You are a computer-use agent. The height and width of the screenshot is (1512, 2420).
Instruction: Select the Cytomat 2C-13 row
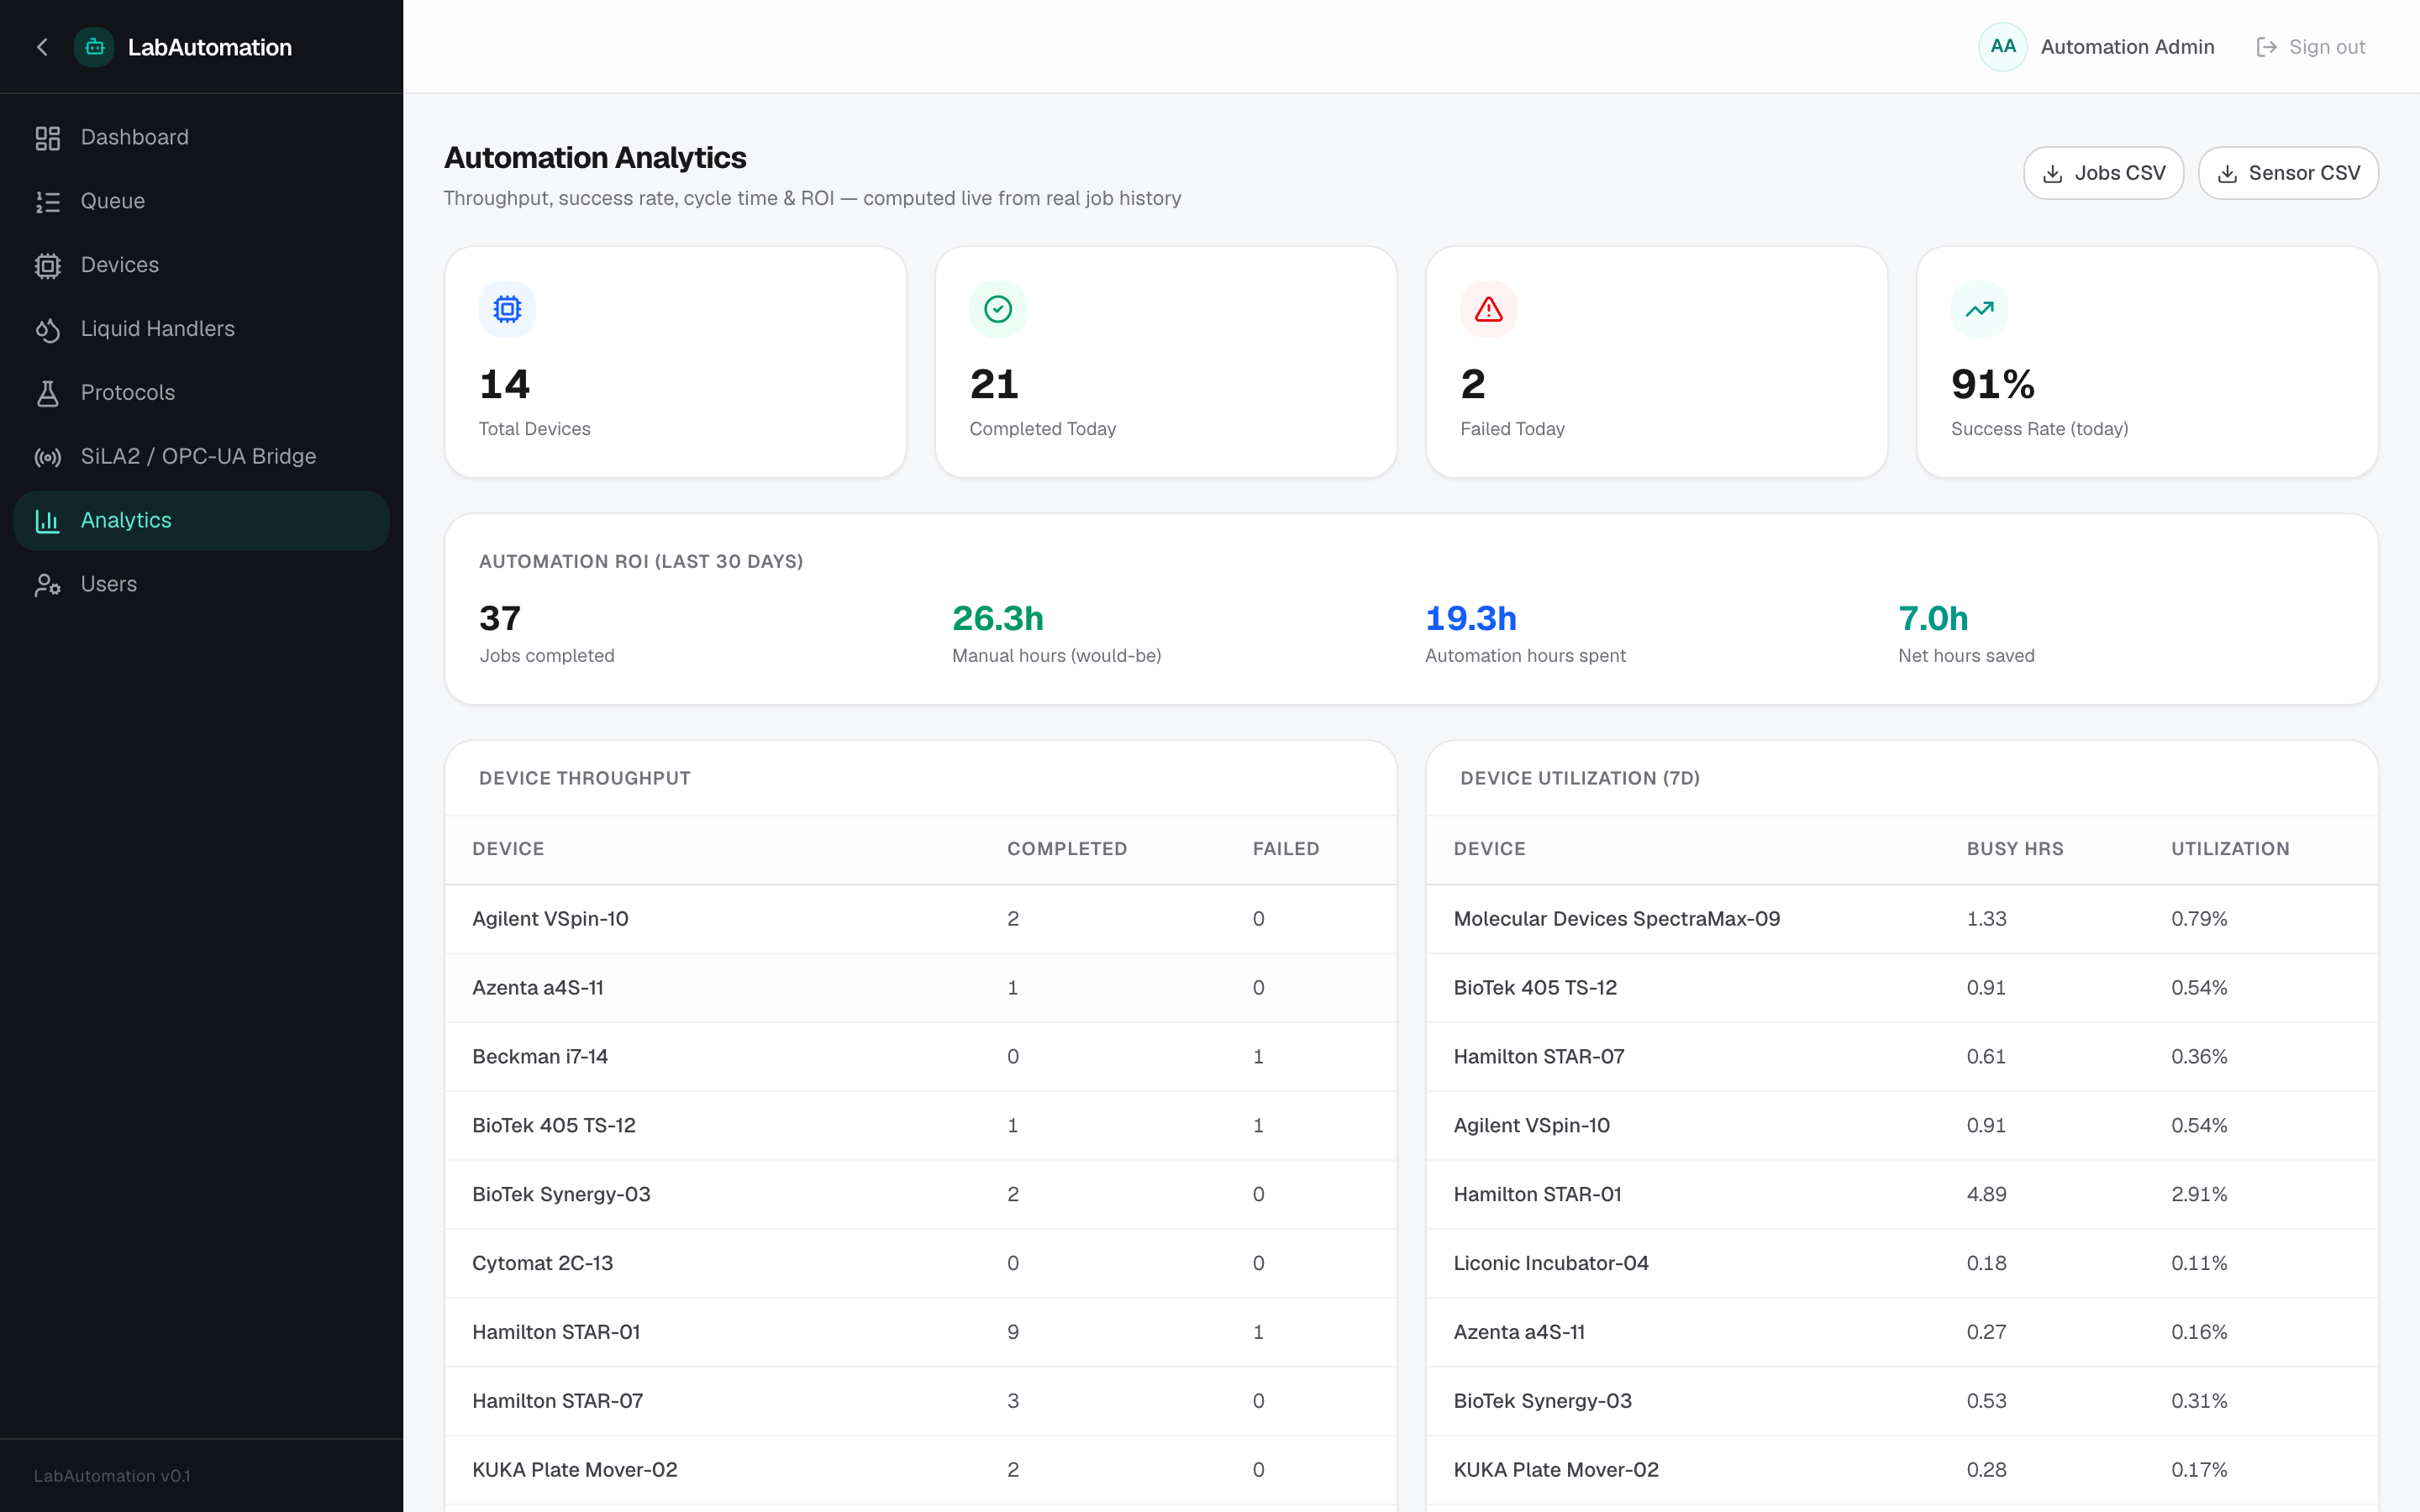[920, 1264]
